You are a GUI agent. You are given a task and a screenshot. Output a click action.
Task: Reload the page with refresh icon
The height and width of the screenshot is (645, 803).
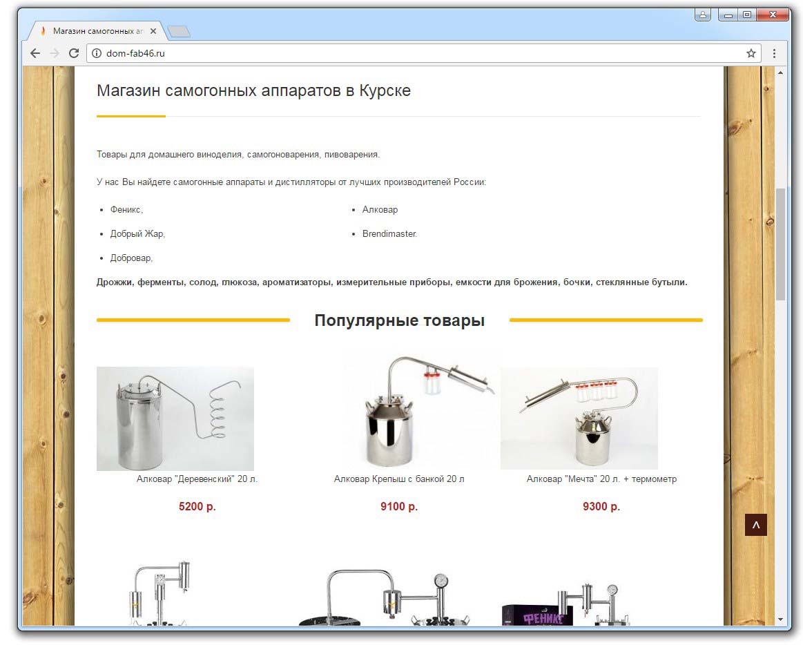[x=74, y=53]
